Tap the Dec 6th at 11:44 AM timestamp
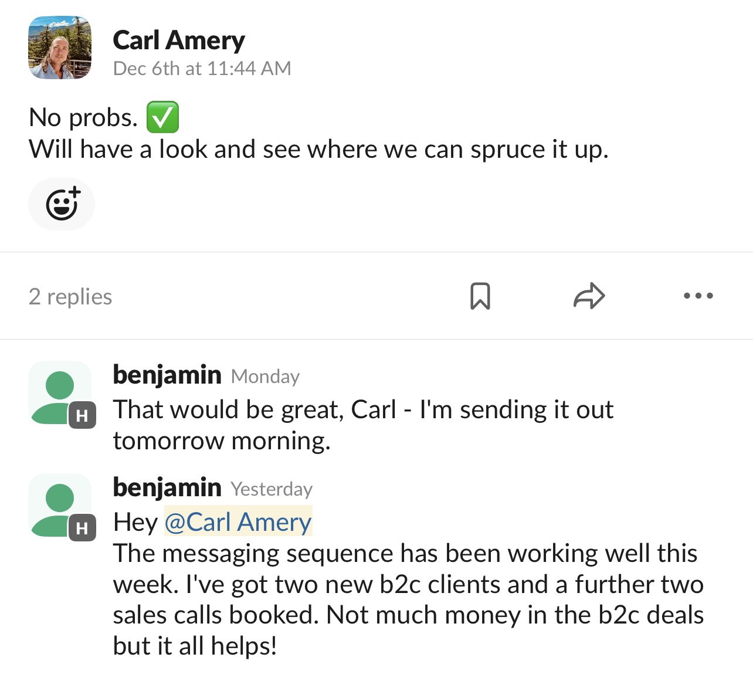Image resolution: width=753 pixels, height=681 pixels. tap(202, 69)
